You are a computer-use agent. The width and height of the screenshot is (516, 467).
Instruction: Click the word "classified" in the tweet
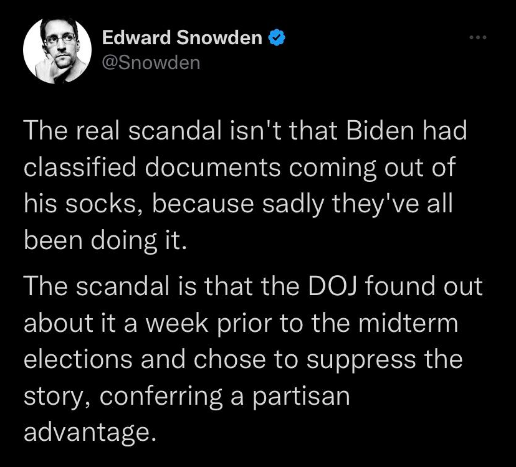(x=80, y=167)
